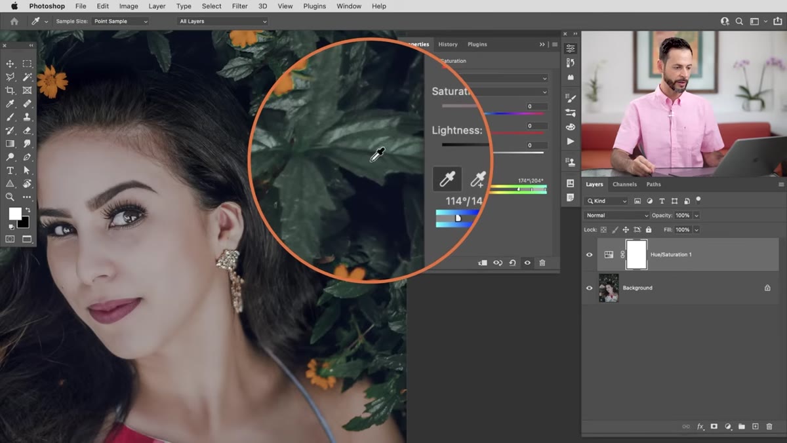Image resolution: width=787 pixels, height=443 pixels.
Task: Expand the Properties panel group arrows
Action: pyautogui.click(x=542, y=45)
